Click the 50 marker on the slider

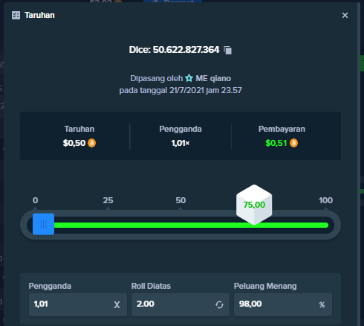[x=181, y=200]
